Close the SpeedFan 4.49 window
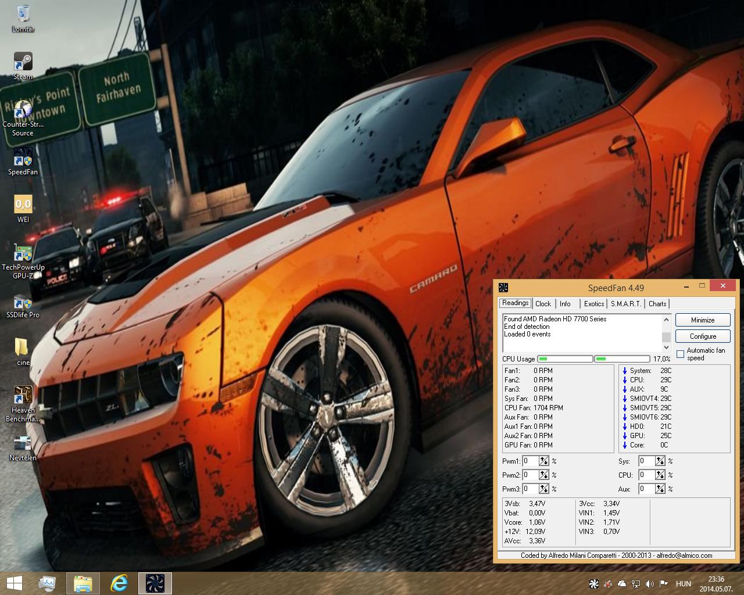The image size is (744, 595). pyautogui.click(x=722, y=285)
